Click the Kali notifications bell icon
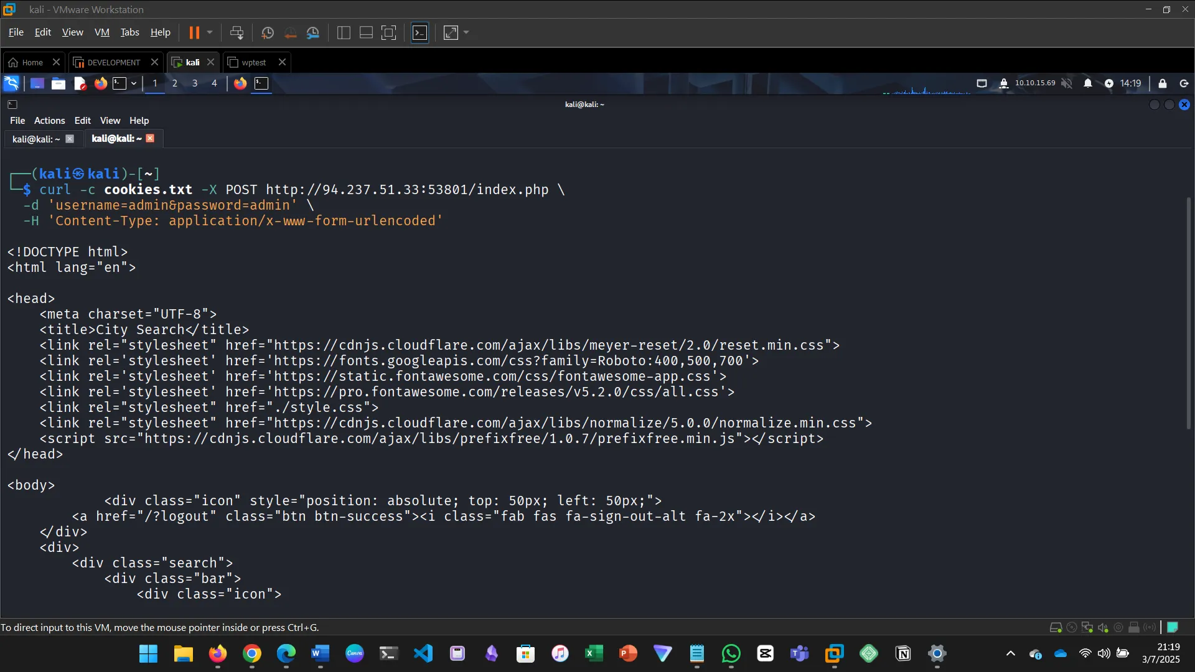Image resolution: width=1195 pixels, height=672 pixels. click(1087, 83)
